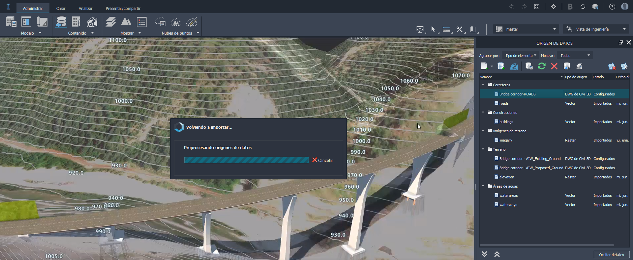Screen dimensions: 633x260
Task: Click the green refresh arrows icon in the panel
Action: 542,66
